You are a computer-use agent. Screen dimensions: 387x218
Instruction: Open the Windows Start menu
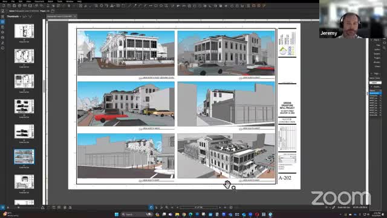coord(117,214)
